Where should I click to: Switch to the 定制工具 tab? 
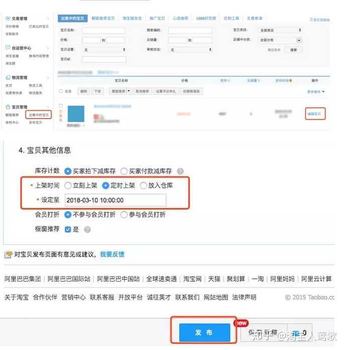coord(232,18)
